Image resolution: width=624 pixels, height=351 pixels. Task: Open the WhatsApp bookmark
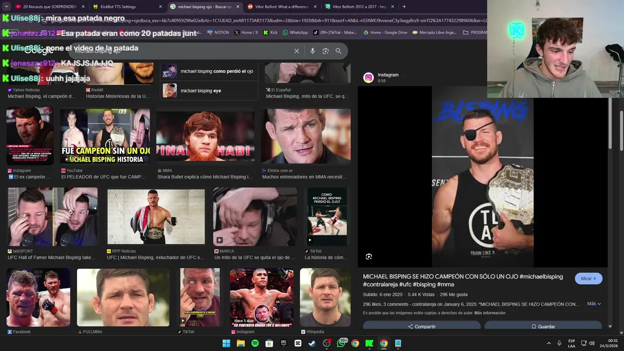[295, 33]
